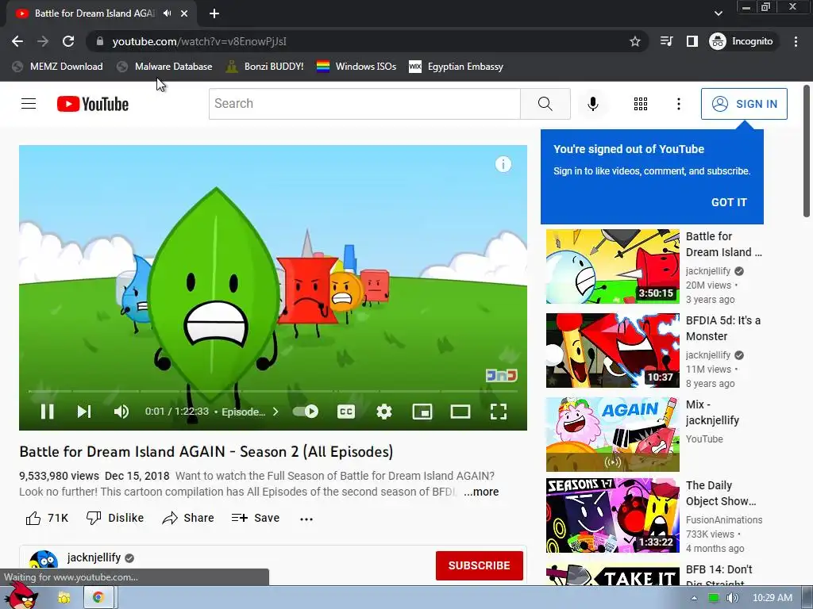
Task: Go forward in browser
Action: coord(43,41)
